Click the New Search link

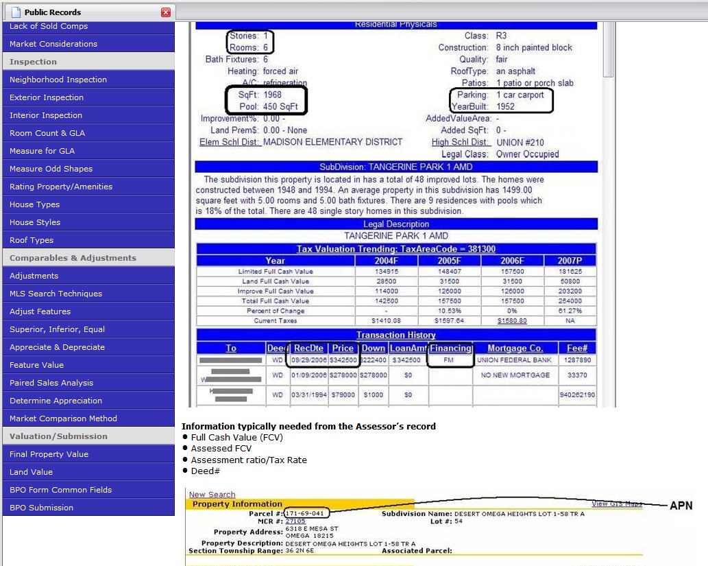coord(212,495)
